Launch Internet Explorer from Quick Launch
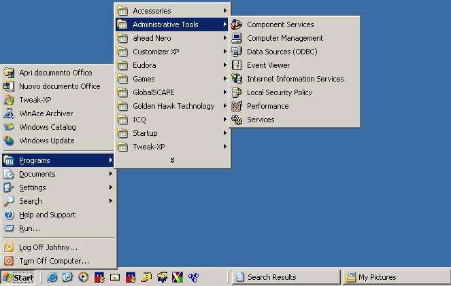Viewport: 451px width, 286px height. [x=52, y=277]
